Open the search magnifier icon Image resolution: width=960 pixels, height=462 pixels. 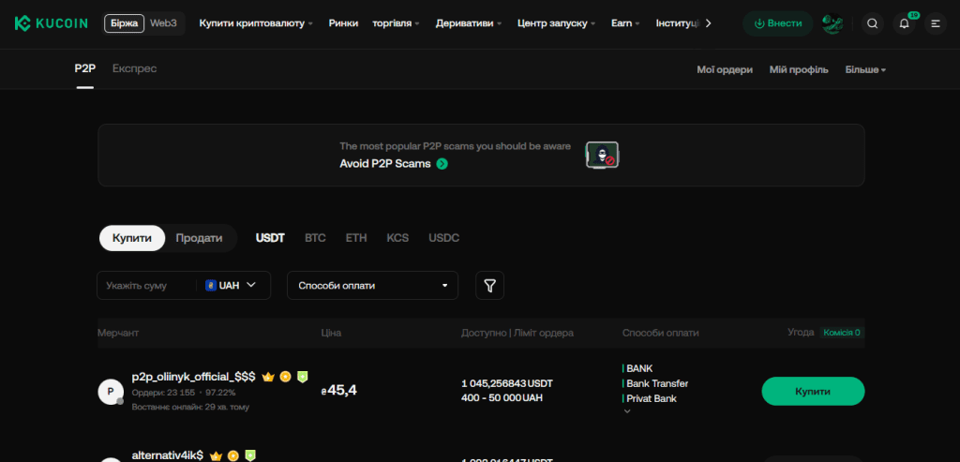click(873, 23)
